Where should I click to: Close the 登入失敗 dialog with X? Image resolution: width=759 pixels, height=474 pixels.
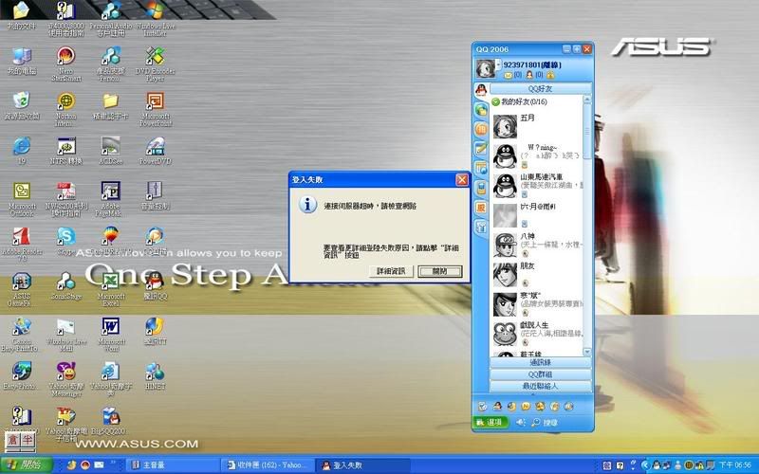[462, 180]
